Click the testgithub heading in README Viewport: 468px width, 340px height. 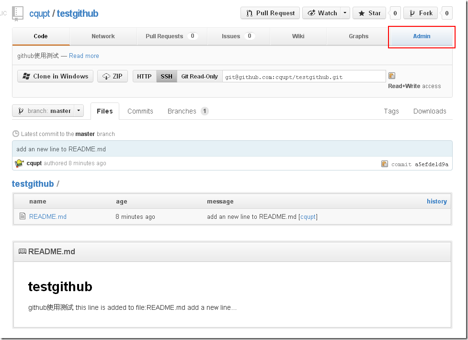(x=60, y=286)
